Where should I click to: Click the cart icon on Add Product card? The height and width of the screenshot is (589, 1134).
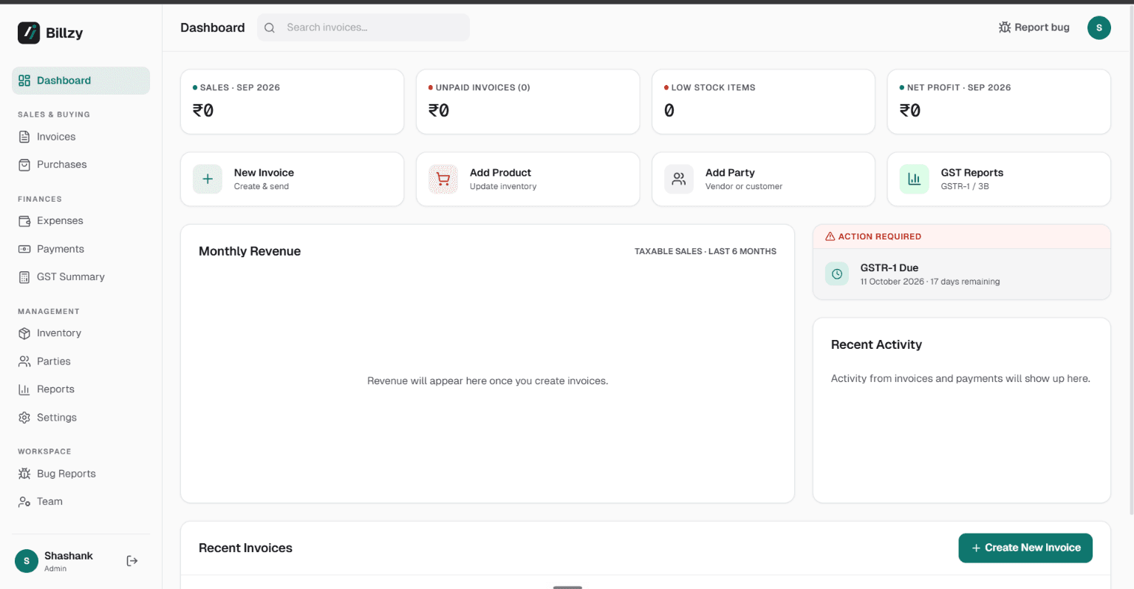443,179
